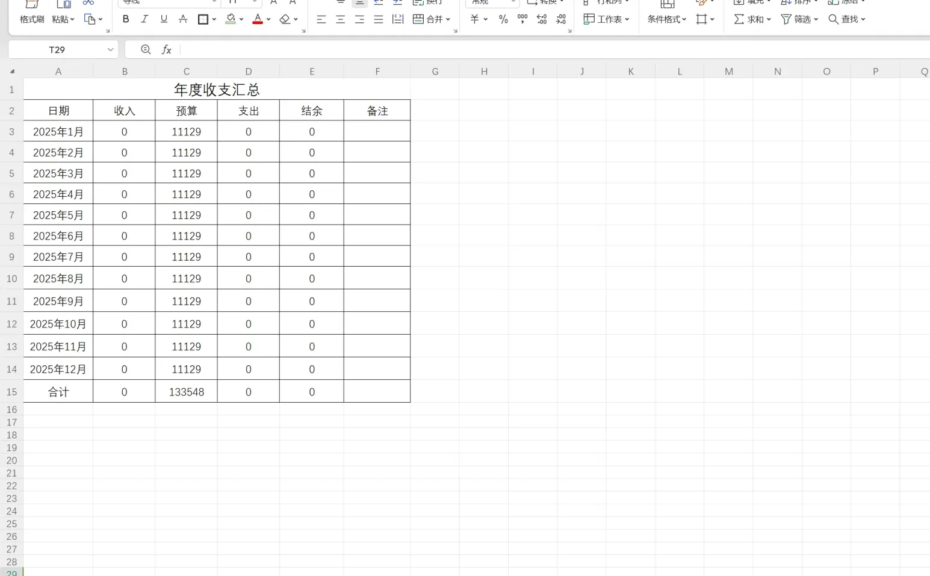Open the border style dropdown arrow

(214, 19)
